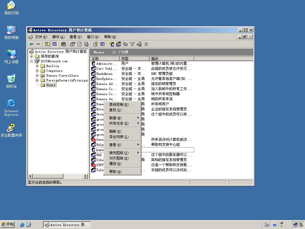This screenshot has height=229, width=305.
Task: Open the View submenu in context menu
Action: [122, 145]
